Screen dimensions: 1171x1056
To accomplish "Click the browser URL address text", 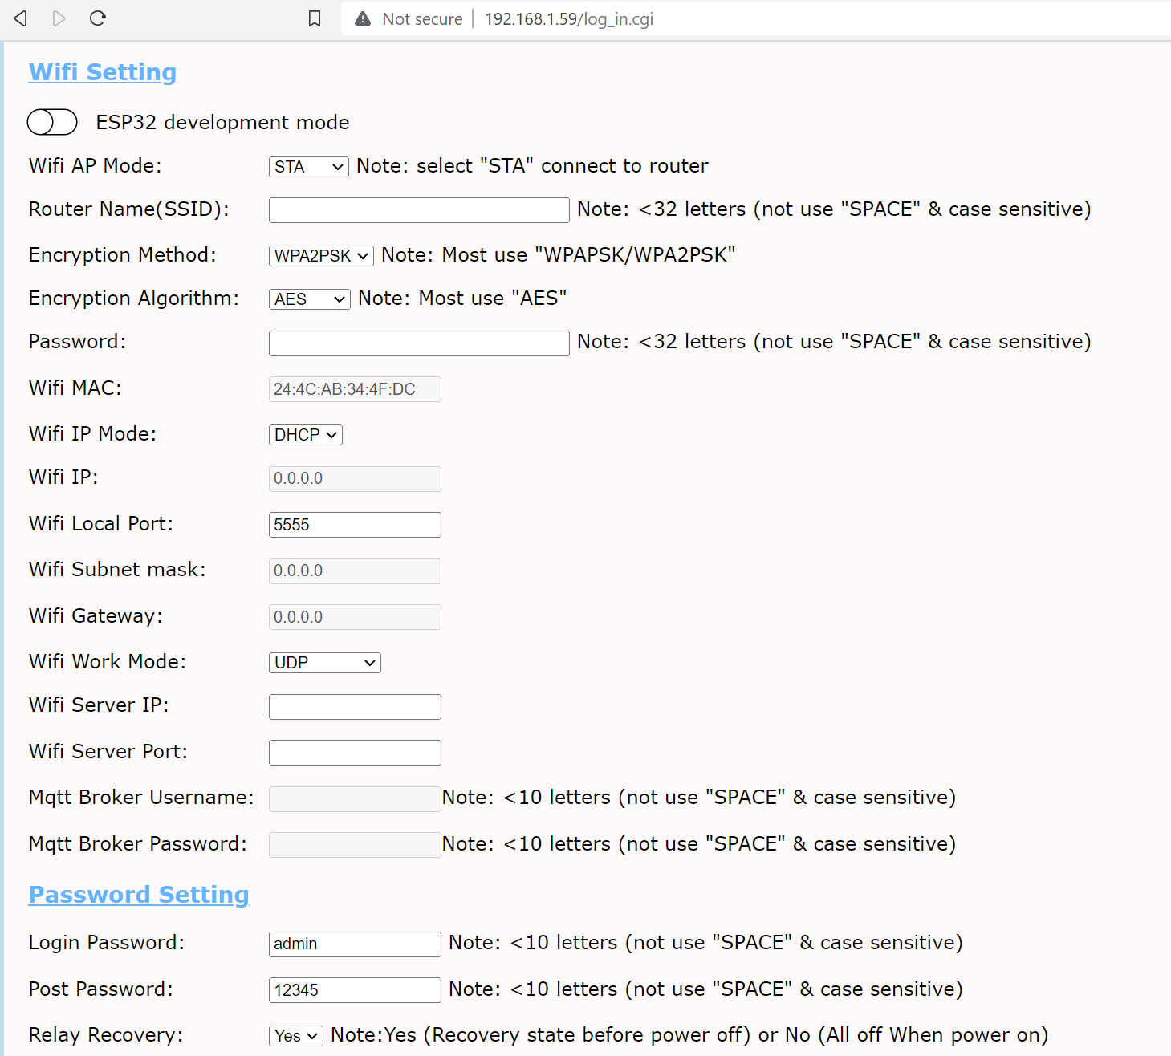I will point(568,19).
